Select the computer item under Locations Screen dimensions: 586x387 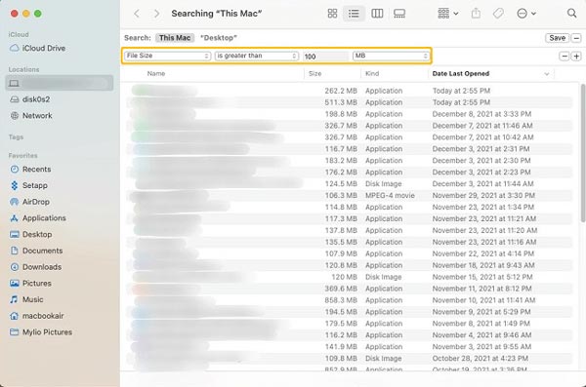click(59, 83)
